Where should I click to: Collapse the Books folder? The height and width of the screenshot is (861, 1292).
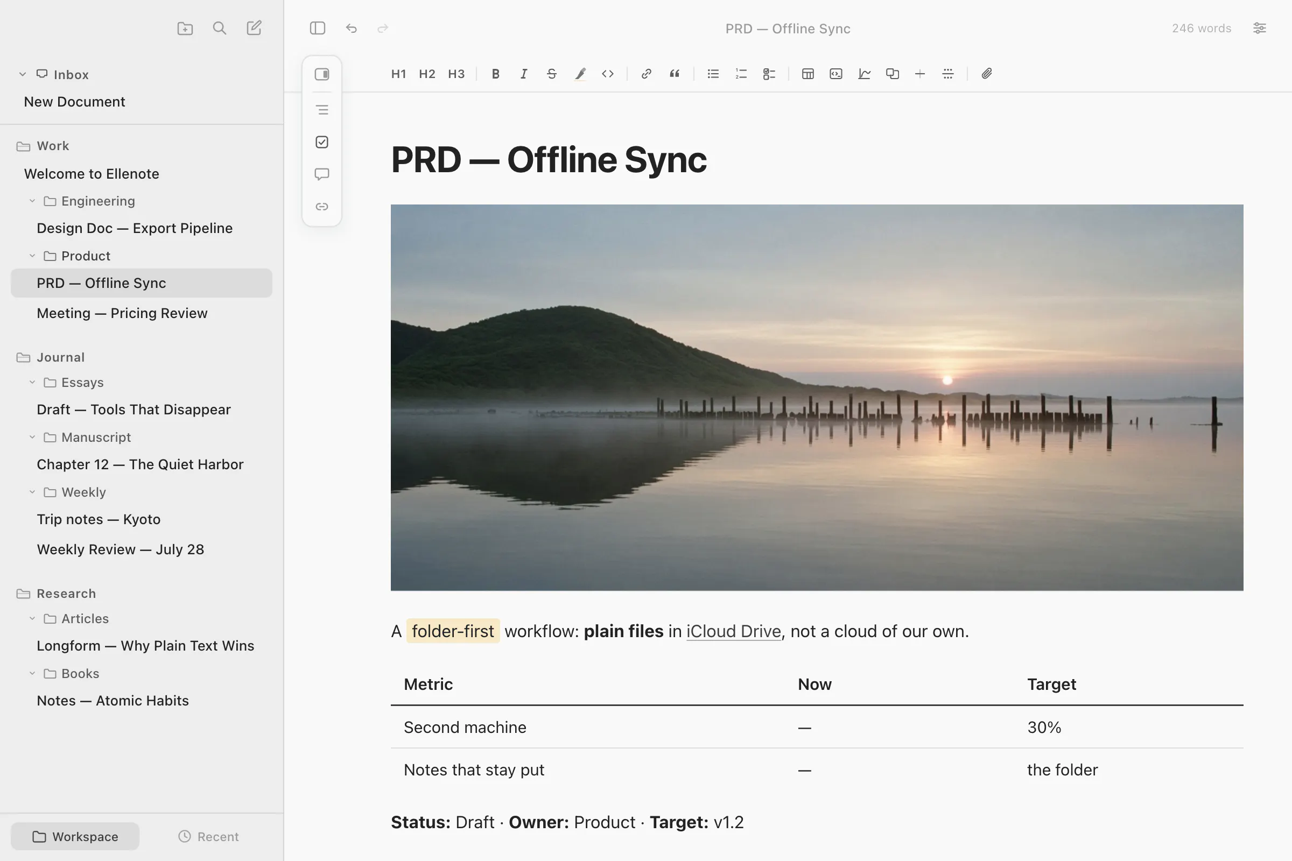coord(32,673)
